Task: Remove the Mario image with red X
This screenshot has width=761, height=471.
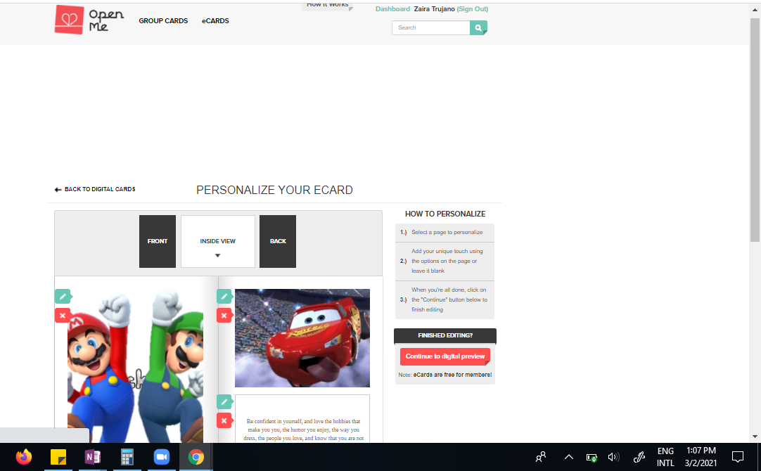Action: 63,316
